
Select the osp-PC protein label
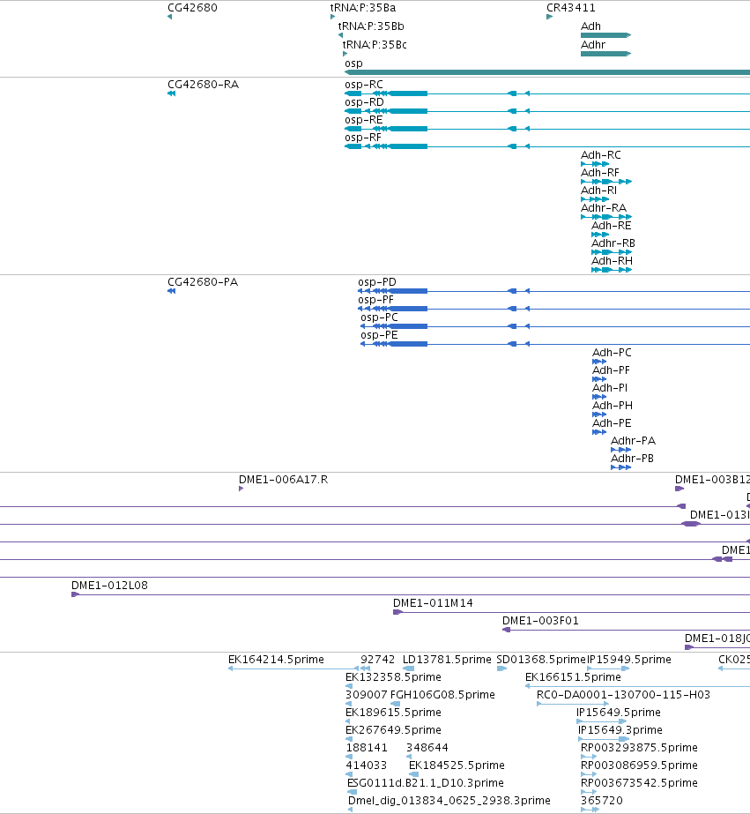380,317
